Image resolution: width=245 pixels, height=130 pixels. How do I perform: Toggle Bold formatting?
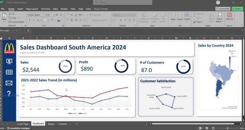(x=30, y=20)
